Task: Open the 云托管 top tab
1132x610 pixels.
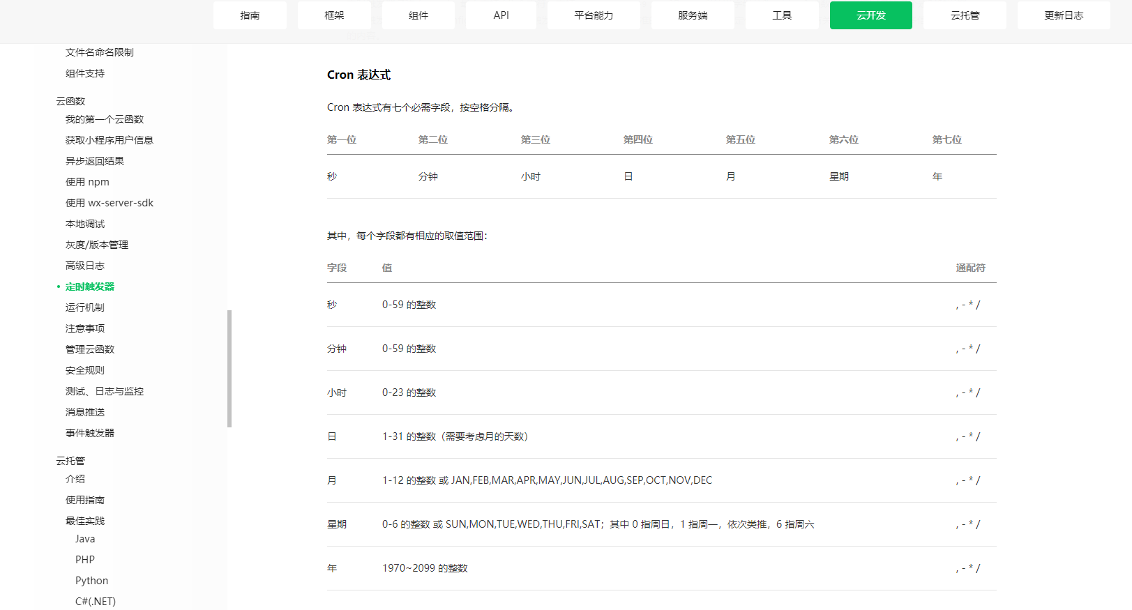Action: [x=965, y=15]
